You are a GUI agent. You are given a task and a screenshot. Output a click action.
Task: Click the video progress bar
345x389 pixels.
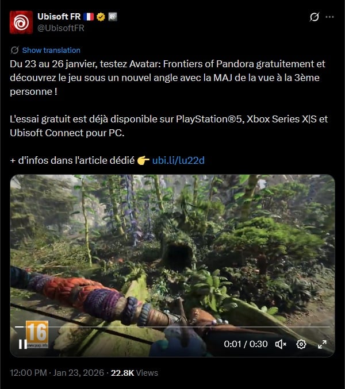click(172, 327)
